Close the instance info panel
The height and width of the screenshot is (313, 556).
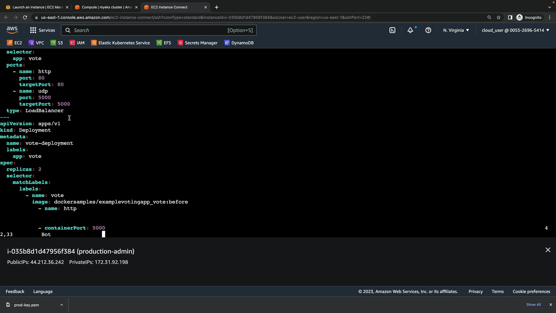548,250
